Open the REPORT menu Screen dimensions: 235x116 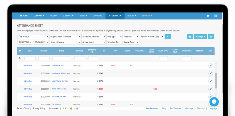132,16
